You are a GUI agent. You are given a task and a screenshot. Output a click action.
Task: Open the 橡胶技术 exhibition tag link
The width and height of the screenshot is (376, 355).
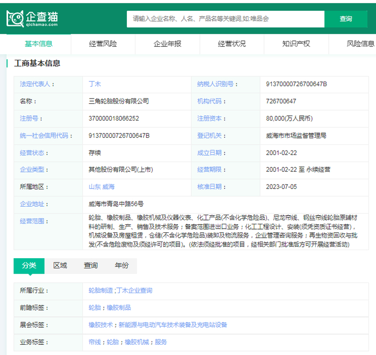coord(101,325)
